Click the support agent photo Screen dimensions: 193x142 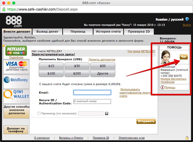point(166,57)
